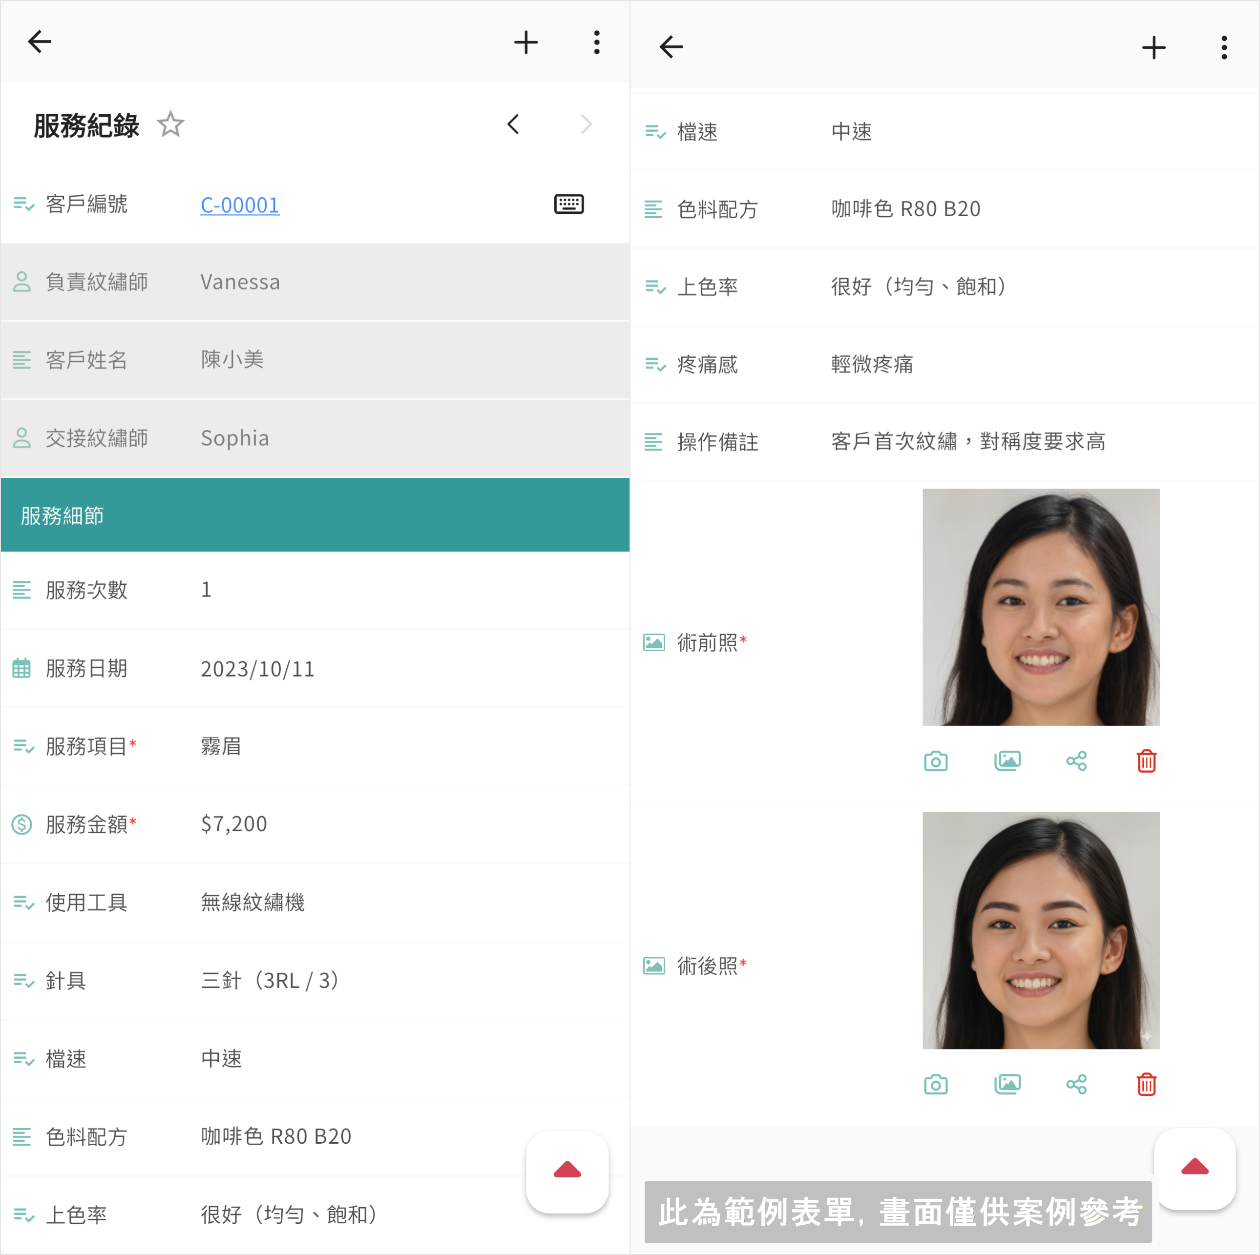
Task: Open the customer link C-00001
Action: point(239,205)
